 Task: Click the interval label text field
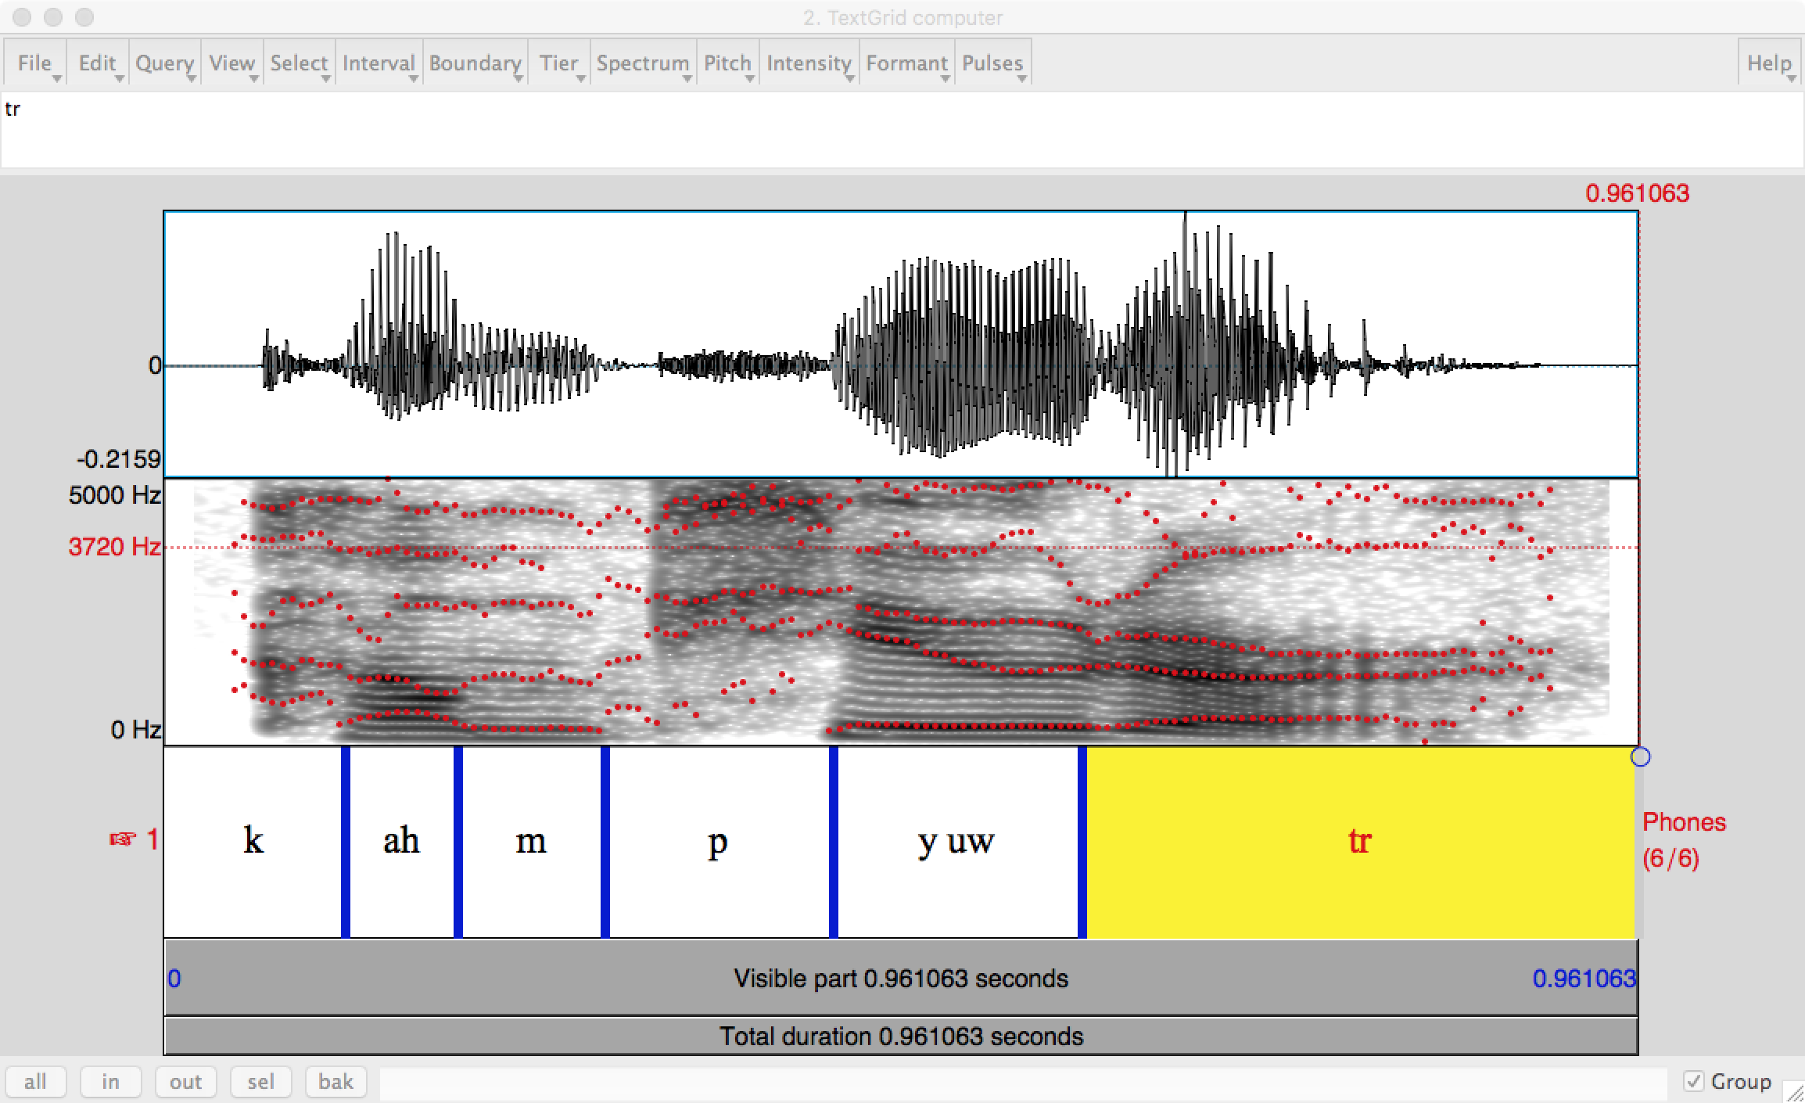900,130
